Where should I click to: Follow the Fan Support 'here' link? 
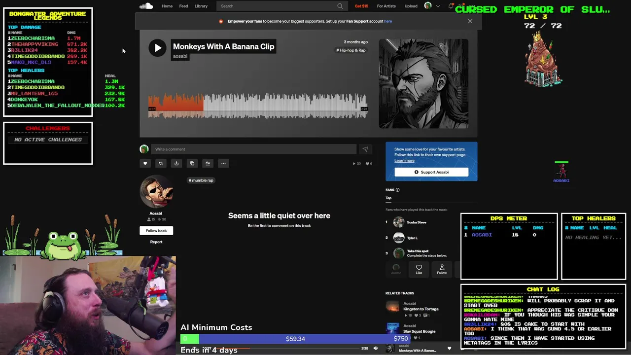pos(388,21)
